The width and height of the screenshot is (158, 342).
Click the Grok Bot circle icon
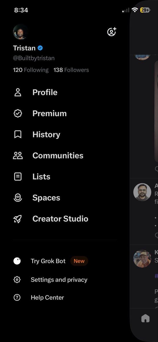coord(17,261)
